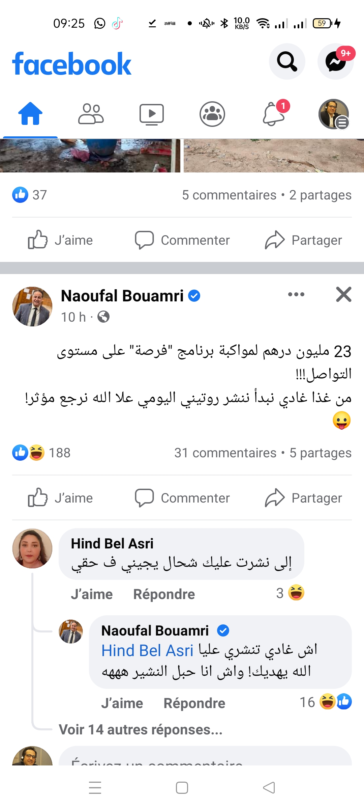
Task: Comment on Naoufal Bouamri's post
Action: click(182, 498)
